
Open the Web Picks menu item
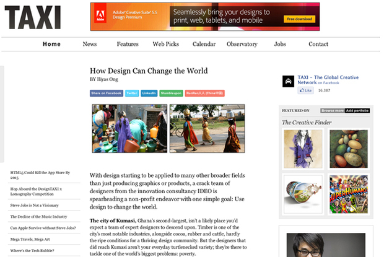pos(166,44)
